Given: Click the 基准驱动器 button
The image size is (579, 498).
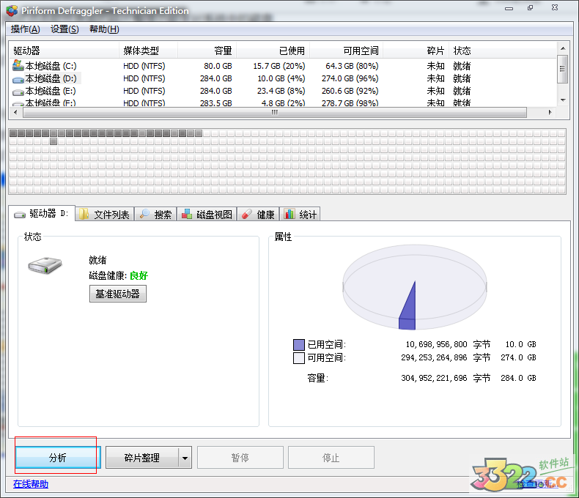Looking at the screenshot, I should [118, 294].
